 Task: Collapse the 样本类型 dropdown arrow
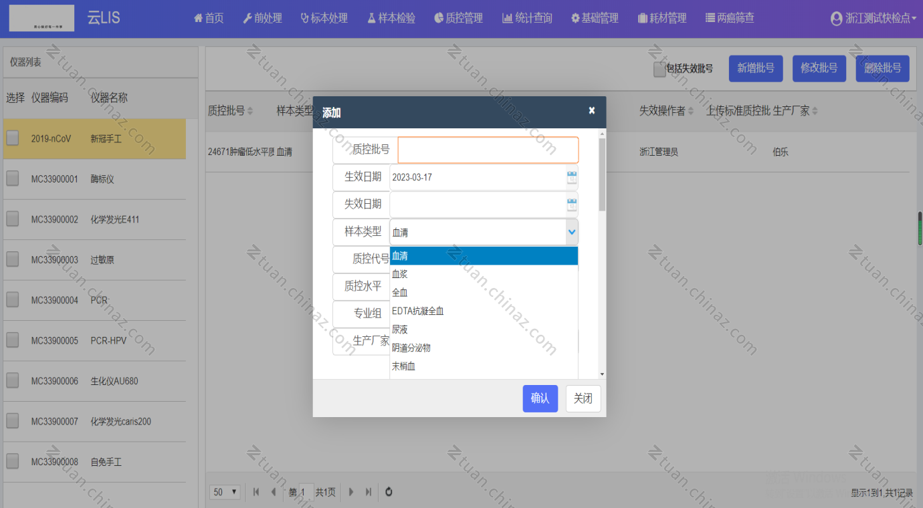coord(572,232)
